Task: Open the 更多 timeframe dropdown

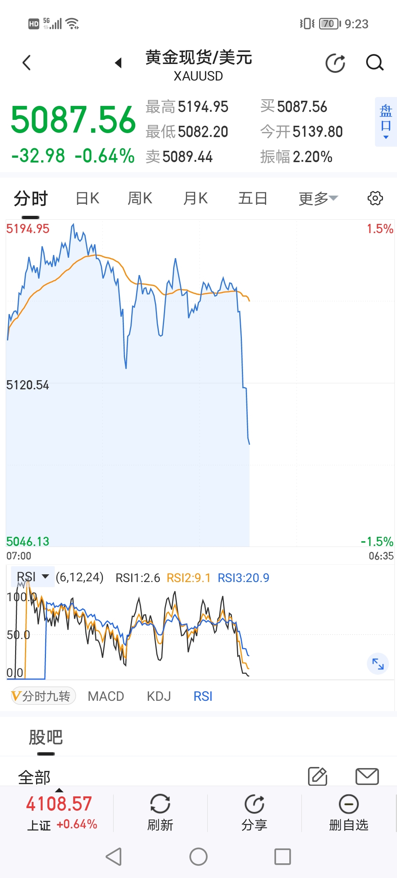Action: tap(318, 199)
